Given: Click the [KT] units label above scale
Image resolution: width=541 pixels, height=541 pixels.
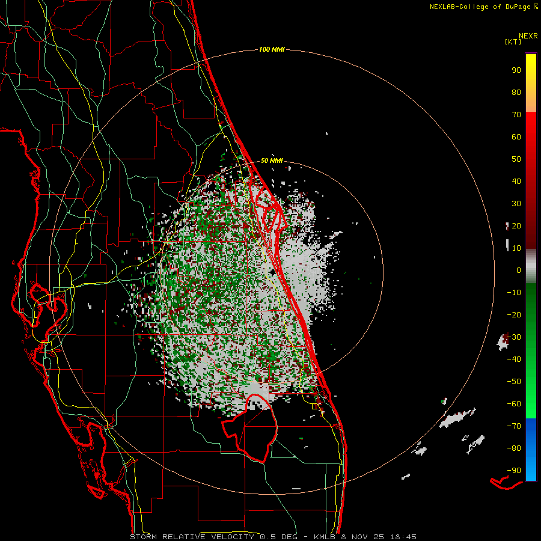Looking at the screenshot, I should coord(513,41).
